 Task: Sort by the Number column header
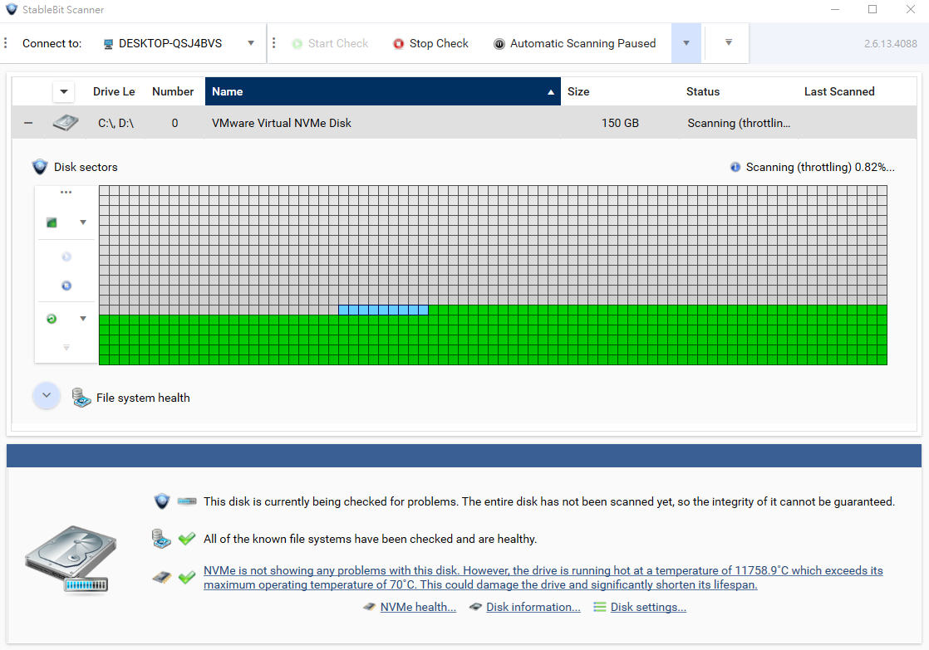pos(173,92)
